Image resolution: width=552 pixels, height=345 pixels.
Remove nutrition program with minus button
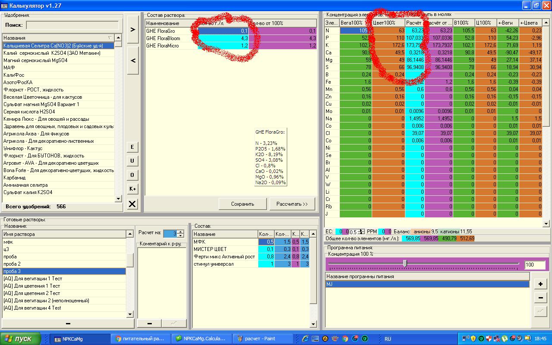point(540,298)
